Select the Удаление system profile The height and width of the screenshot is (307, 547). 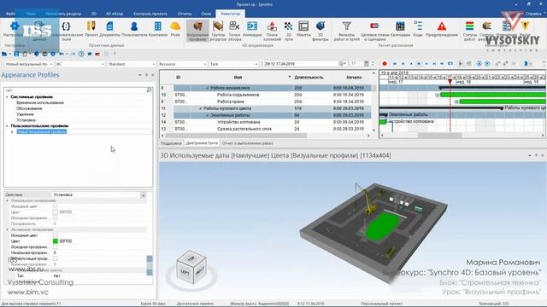(x=25, y=114)
